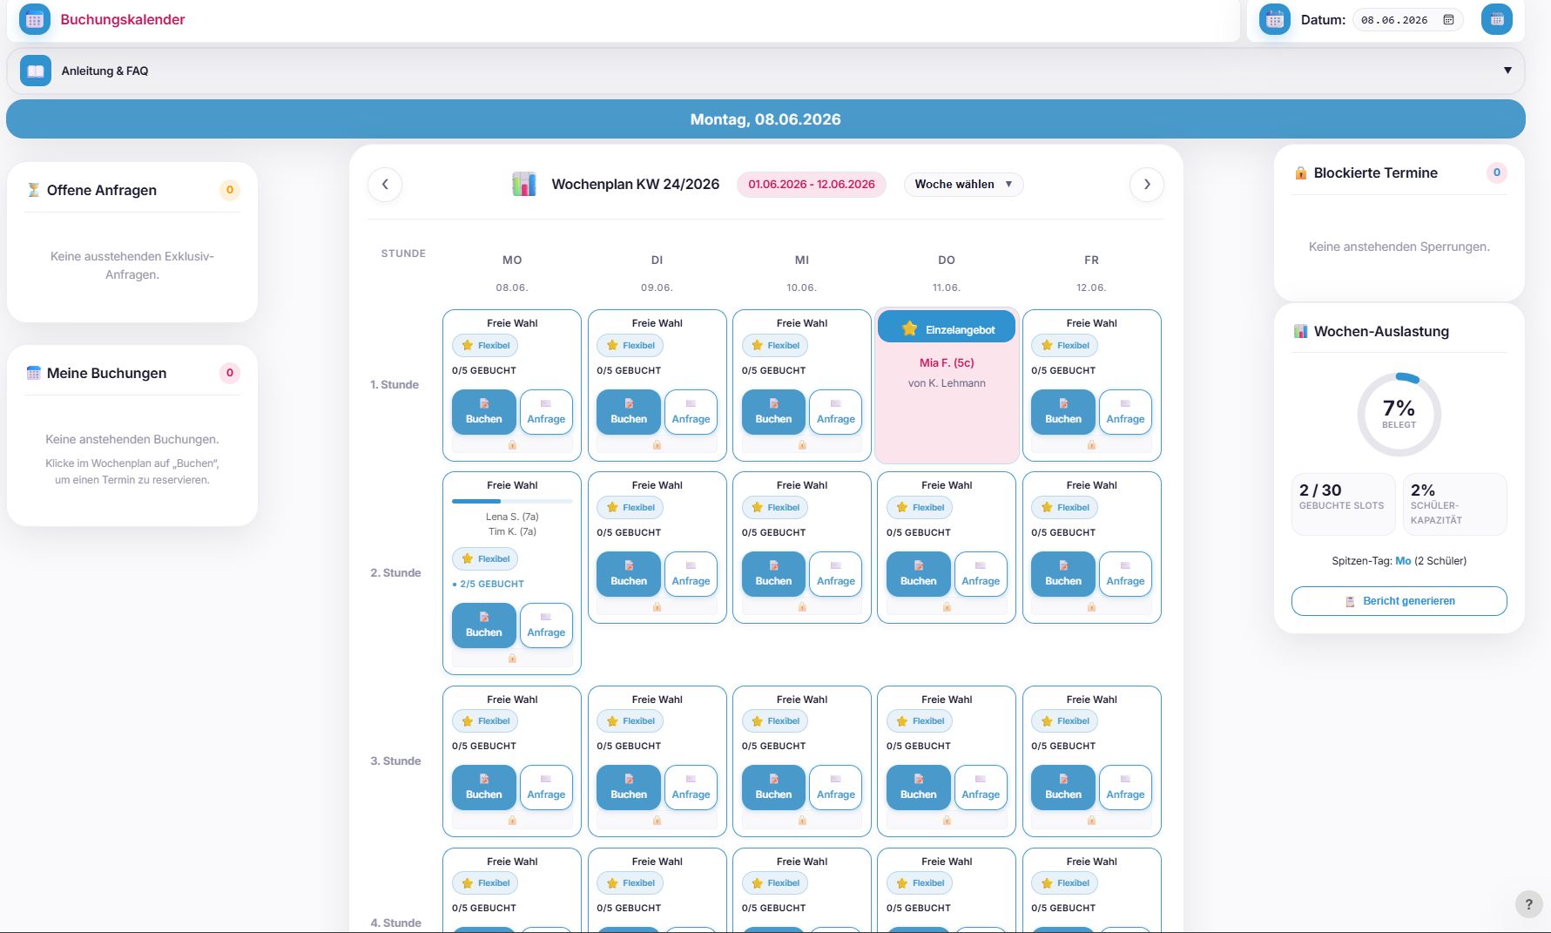Open the Woche wählen dropdown
This screenshot has height=933, width=1551.
[963, 184]
